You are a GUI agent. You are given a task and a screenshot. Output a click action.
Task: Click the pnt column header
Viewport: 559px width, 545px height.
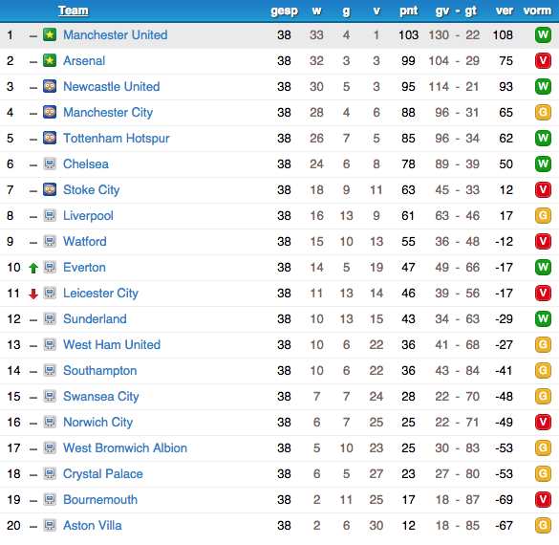point(408,11)
